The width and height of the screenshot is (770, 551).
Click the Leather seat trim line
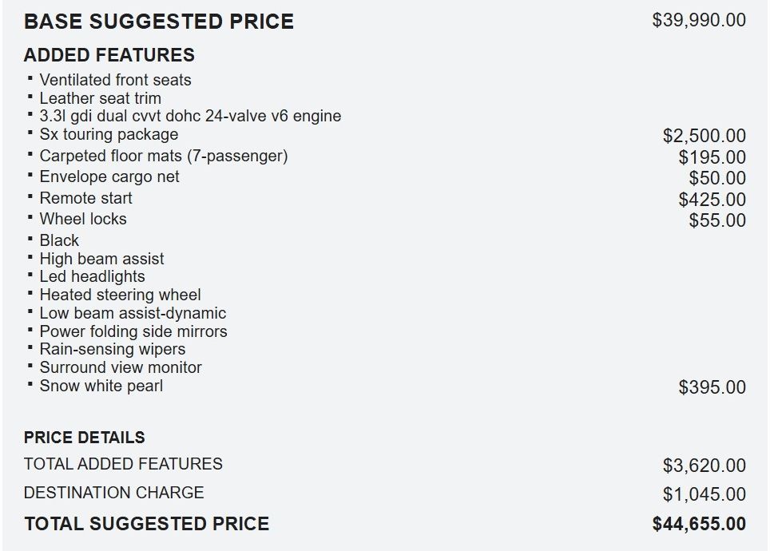(x=100, y=97)
